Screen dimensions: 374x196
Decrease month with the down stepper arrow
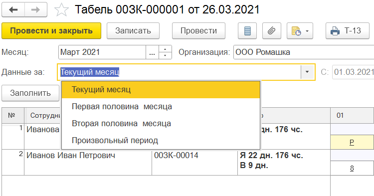(x=165, y=55)
